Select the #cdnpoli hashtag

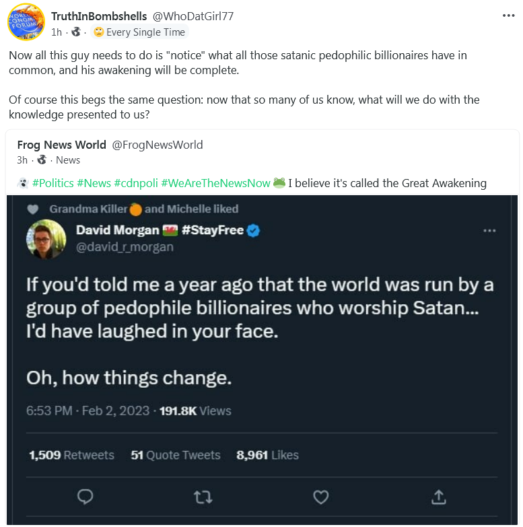135,183
